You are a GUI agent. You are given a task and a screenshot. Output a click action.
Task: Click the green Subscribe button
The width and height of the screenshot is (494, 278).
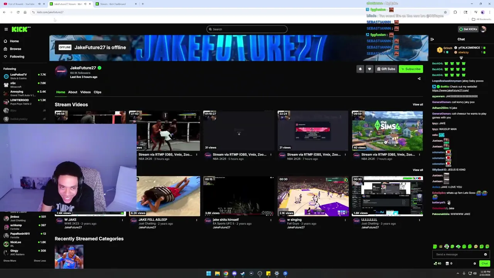point(411,69)
